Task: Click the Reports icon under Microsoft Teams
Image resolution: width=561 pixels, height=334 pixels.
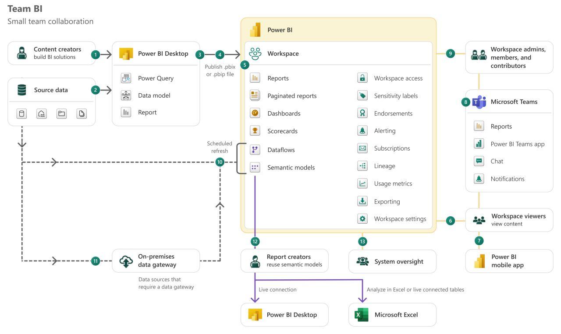Action: (x=479, y=126)
